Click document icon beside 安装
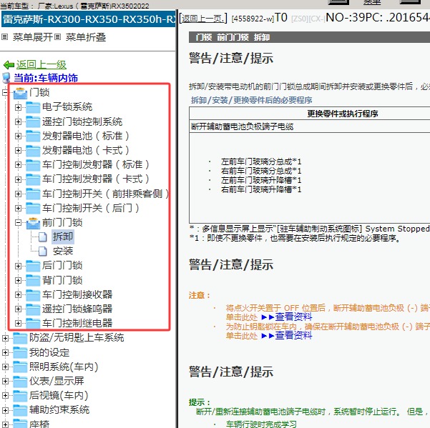Screen dimensions: 430x428 click(42, 251)
